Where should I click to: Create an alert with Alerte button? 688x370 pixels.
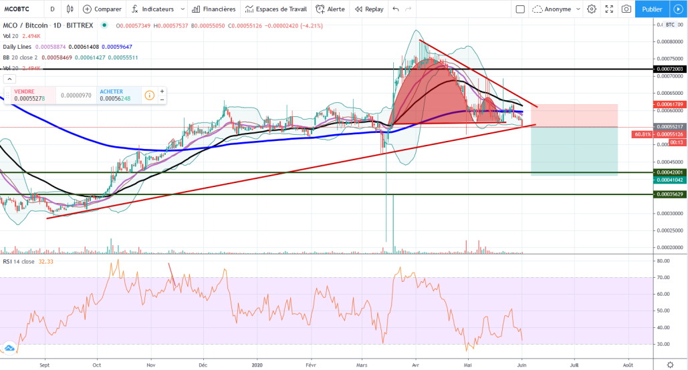tap(330, 9)
